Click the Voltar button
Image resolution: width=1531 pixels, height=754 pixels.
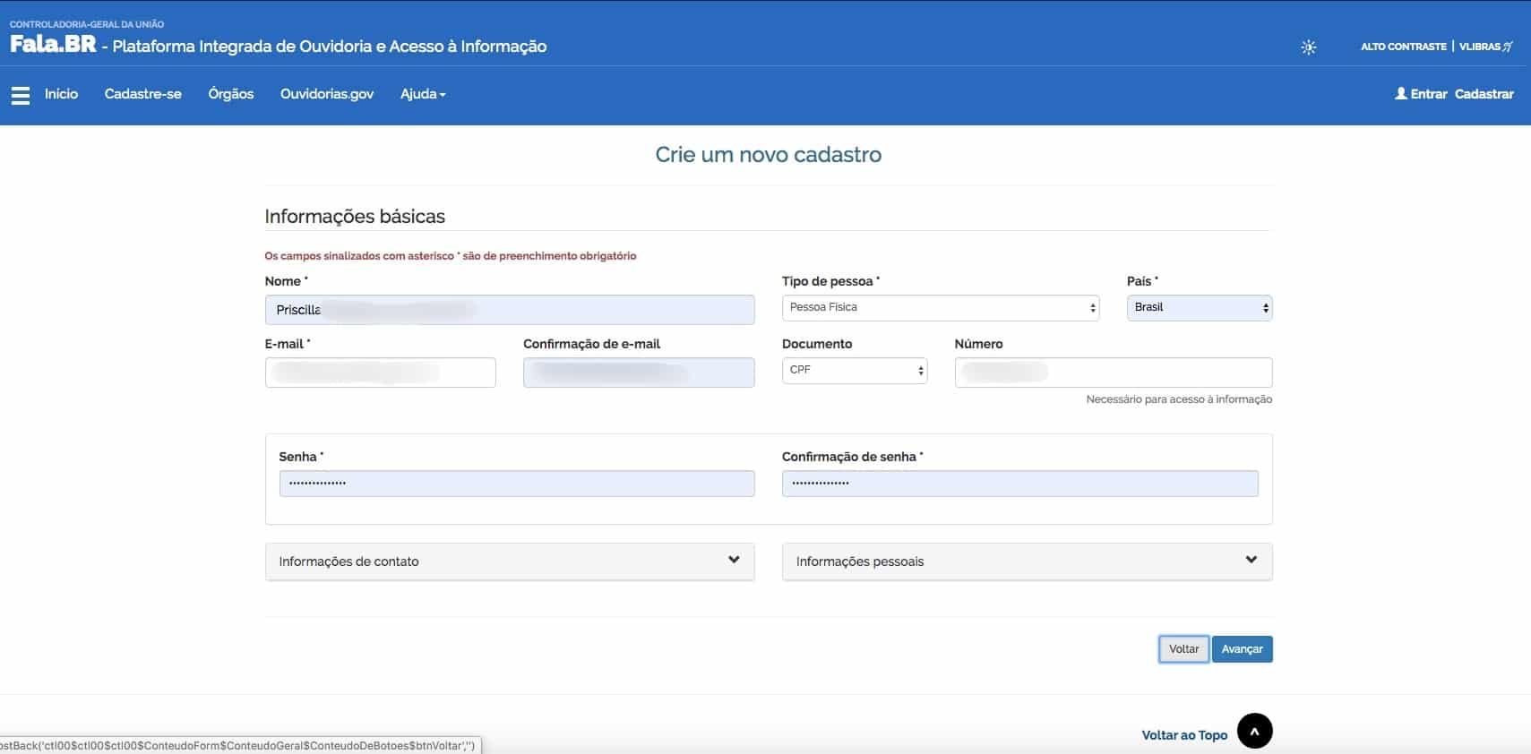pyautogui.click(x=1183, y=649)
